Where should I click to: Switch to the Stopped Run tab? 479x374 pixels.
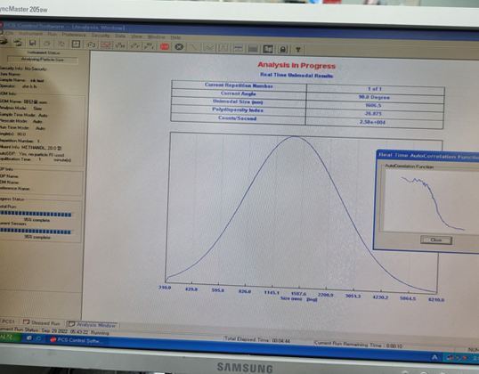click(x=42, y=322)
